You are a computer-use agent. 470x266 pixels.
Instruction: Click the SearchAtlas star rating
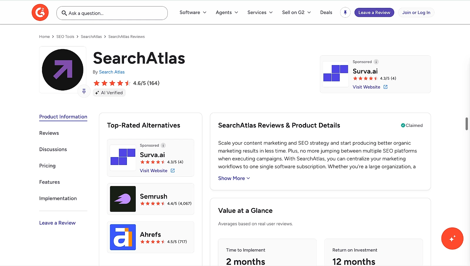[x=112, y=83]
